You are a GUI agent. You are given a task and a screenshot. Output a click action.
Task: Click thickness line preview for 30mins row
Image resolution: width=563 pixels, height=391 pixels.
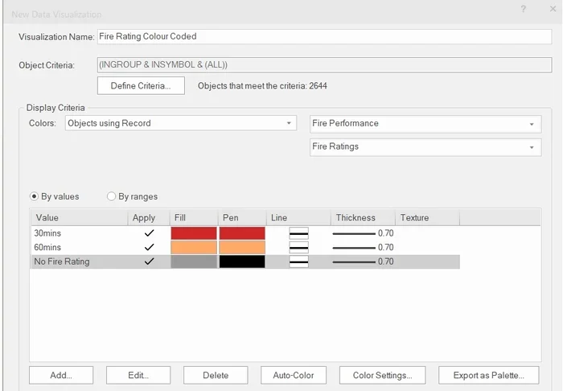[x=354, y=233]
